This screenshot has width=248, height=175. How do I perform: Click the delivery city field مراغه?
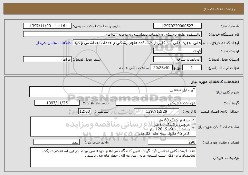47,59
